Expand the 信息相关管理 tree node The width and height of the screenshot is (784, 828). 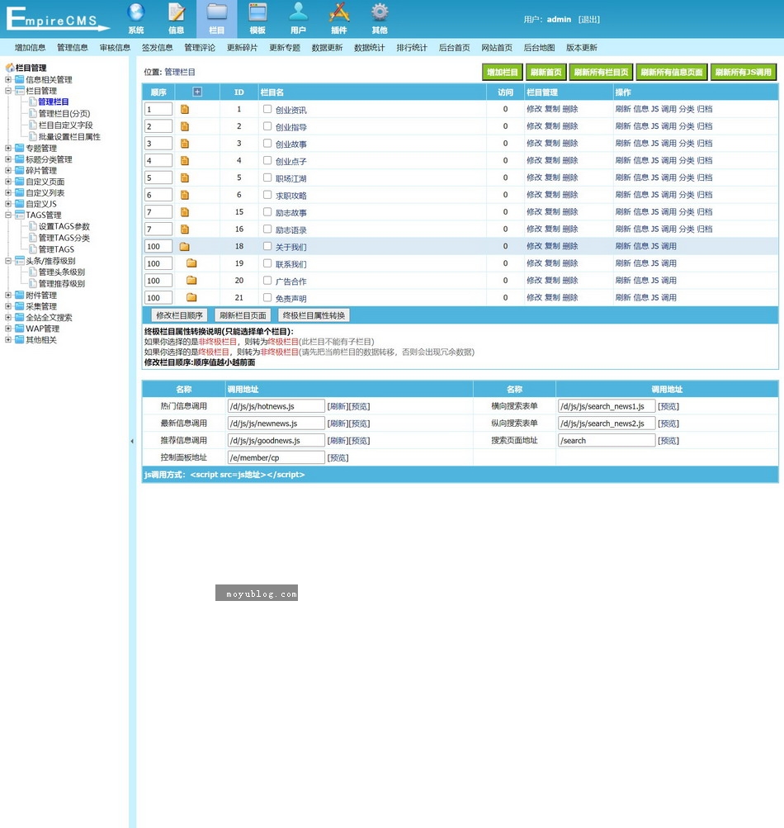pyautogui.click(x=8, y=80)
